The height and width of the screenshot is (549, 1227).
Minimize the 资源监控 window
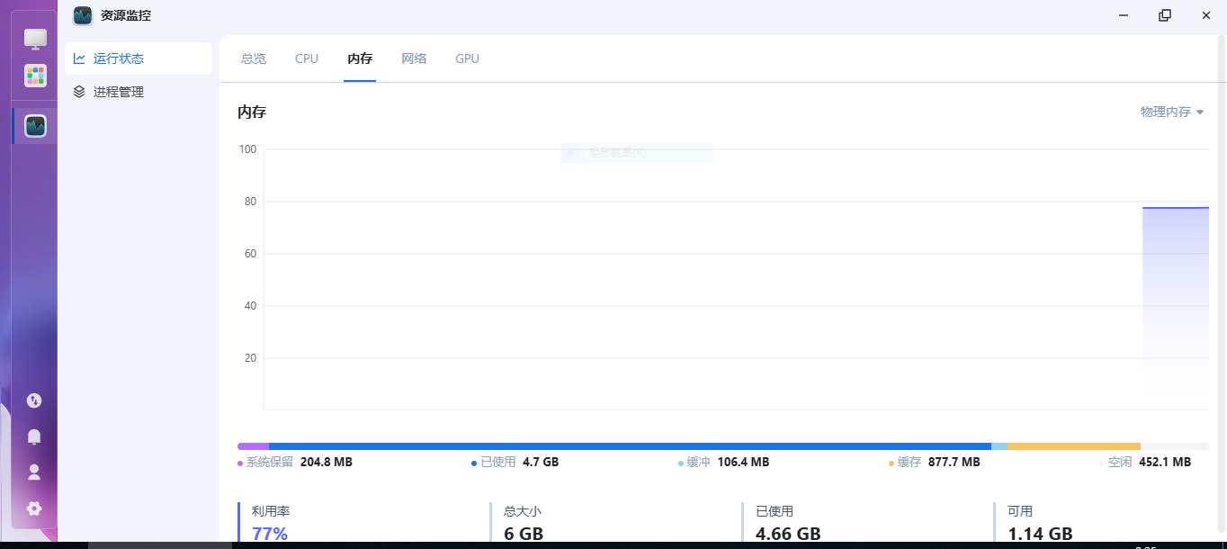(x=1124, y=15)
